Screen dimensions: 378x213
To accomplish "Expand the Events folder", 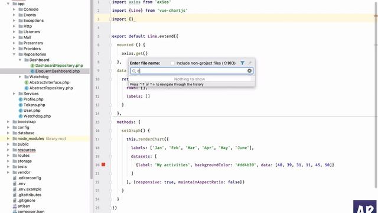I will click(14, 15).
